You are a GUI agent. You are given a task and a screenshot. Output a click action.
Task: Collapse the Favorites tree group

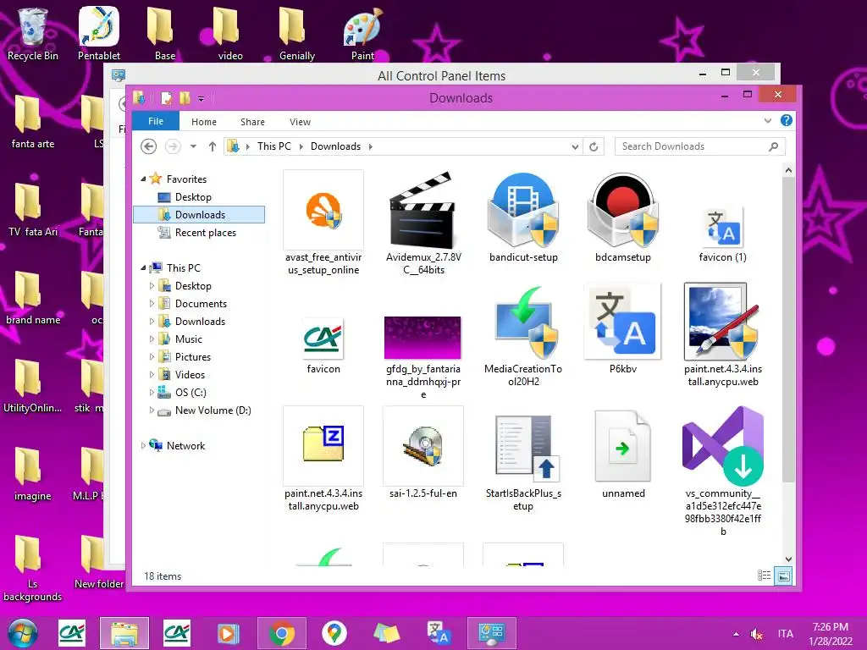coord(143,179)
